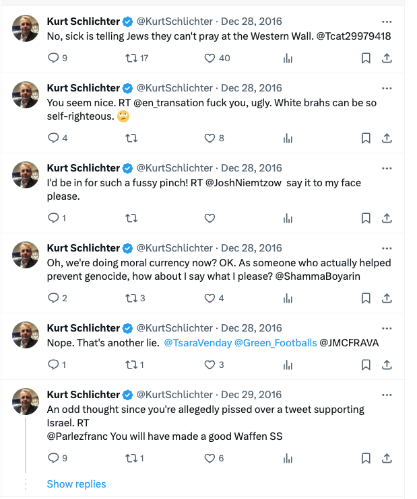
Task: Like the Waffen SS tweet
Action: [210, 459]
